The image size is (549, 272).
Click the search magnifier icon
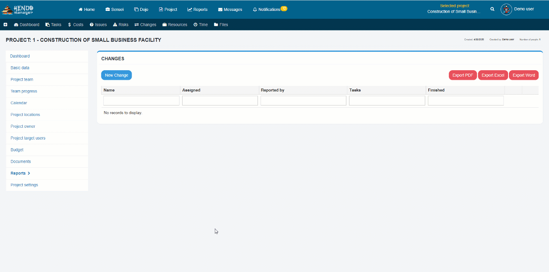(492, 9)
